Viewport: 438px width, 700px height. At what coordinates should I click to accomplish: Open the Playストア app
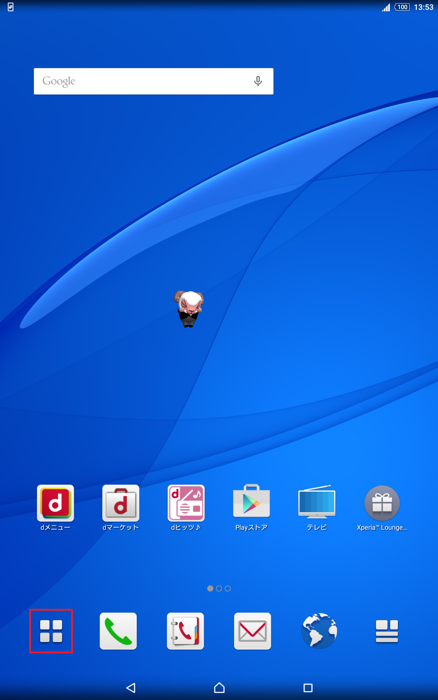tap(251, 507)
